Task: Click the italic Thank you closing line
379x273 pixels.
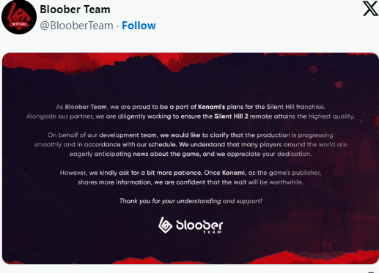Action: coord(191,201)
